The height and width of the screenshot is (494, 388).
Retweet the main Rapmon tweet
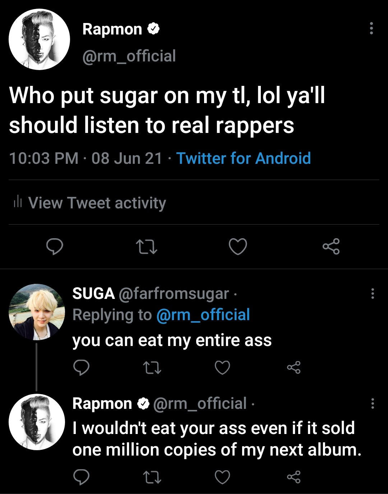[x=146, y=247]
